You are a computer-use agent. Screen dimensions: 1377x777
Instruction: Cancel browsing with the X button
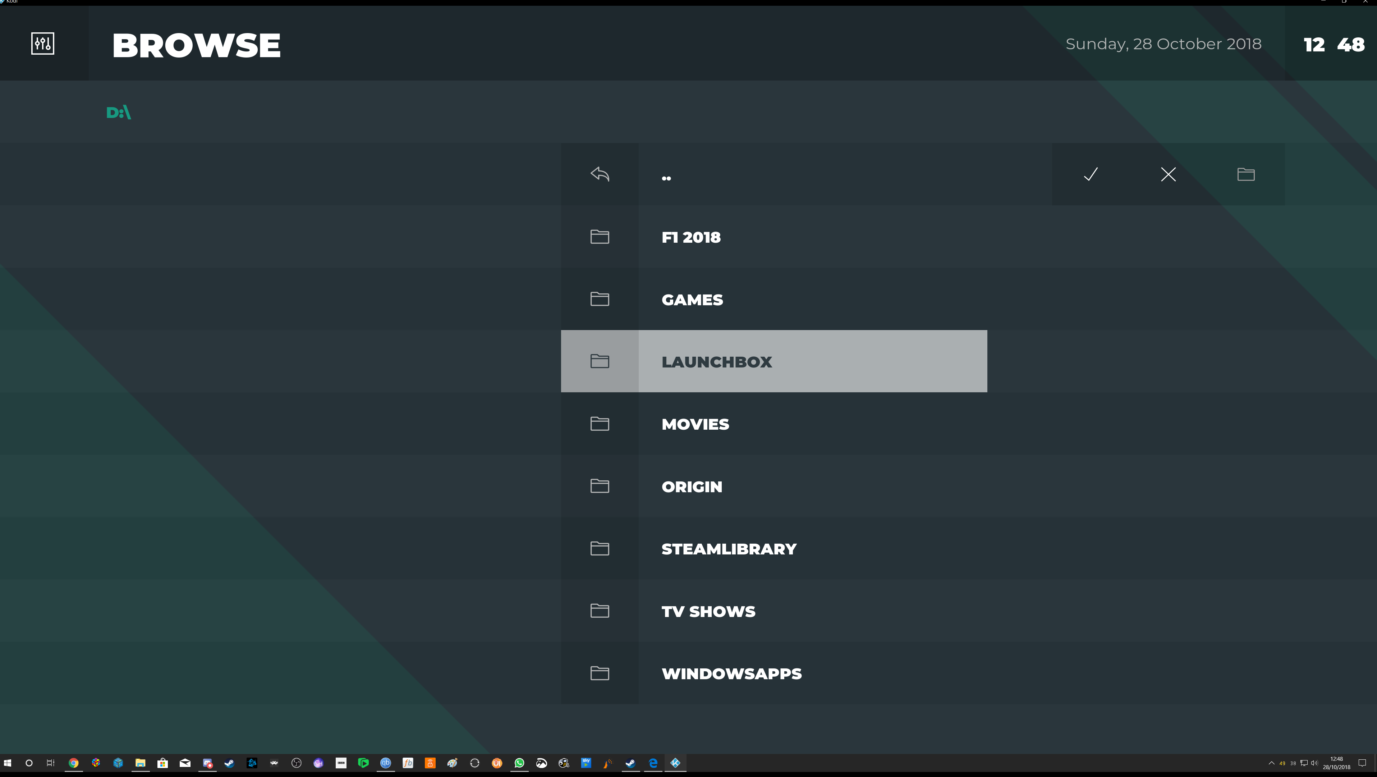coord(1168,174)
